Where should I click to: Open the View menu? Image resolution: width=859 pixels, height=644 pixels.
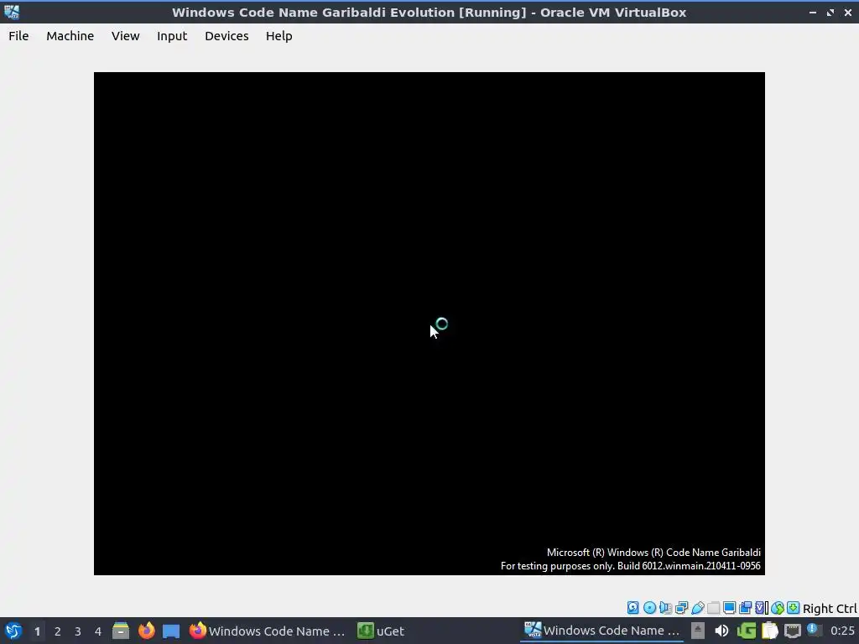tap(126, 35)
